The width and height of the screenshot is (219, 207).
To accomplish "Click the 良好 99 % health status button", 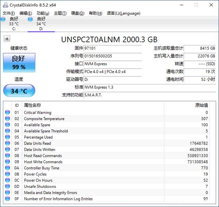I will pos(19,63).
